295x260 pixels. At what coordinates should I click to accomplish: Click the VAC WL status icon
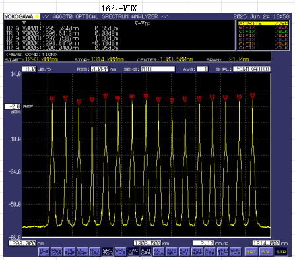pos(133,252)
